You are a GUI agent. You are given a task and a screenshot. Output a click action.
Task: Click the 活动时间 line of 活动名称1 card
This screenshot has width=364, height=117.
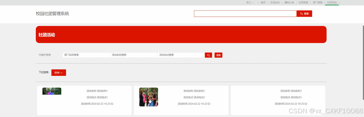coord(97,104)
